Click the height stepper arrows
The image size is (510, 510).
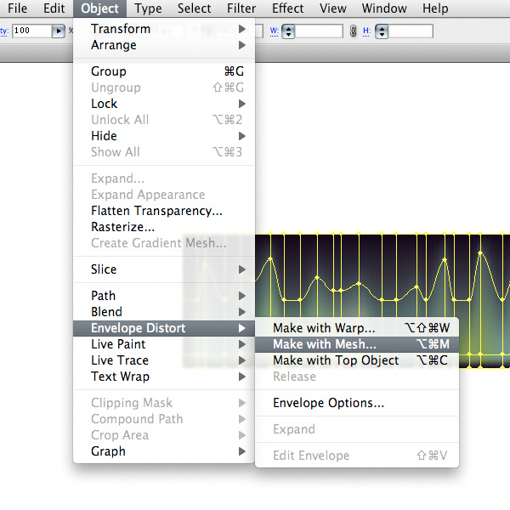tap(382, 31)
